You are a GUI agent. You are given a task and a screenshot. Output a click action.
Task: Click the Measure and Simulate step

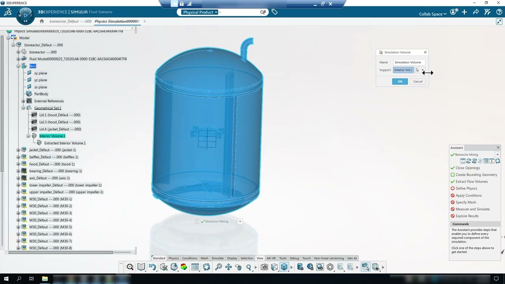click(x=473, y=209)
